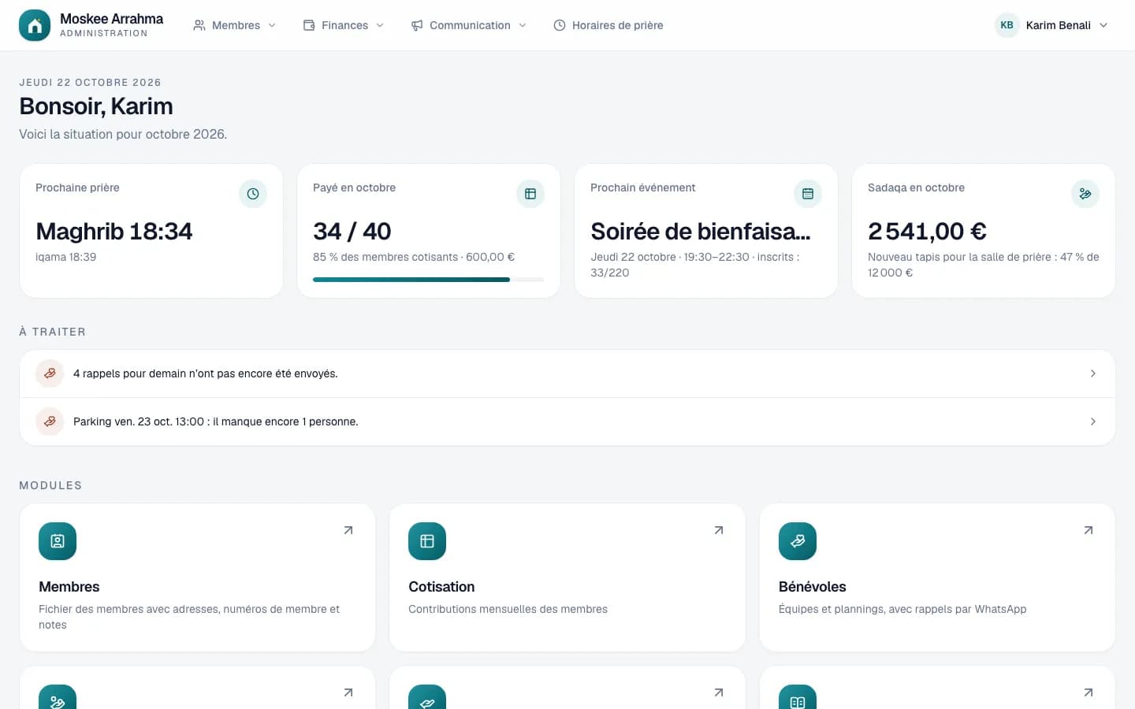Expand the Parking alert with its chevron

click(x=1093, y=421)
